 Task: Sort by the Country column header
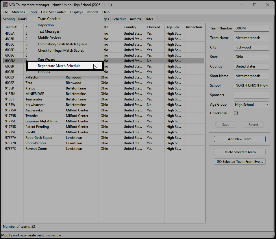[x=133, y=27]
